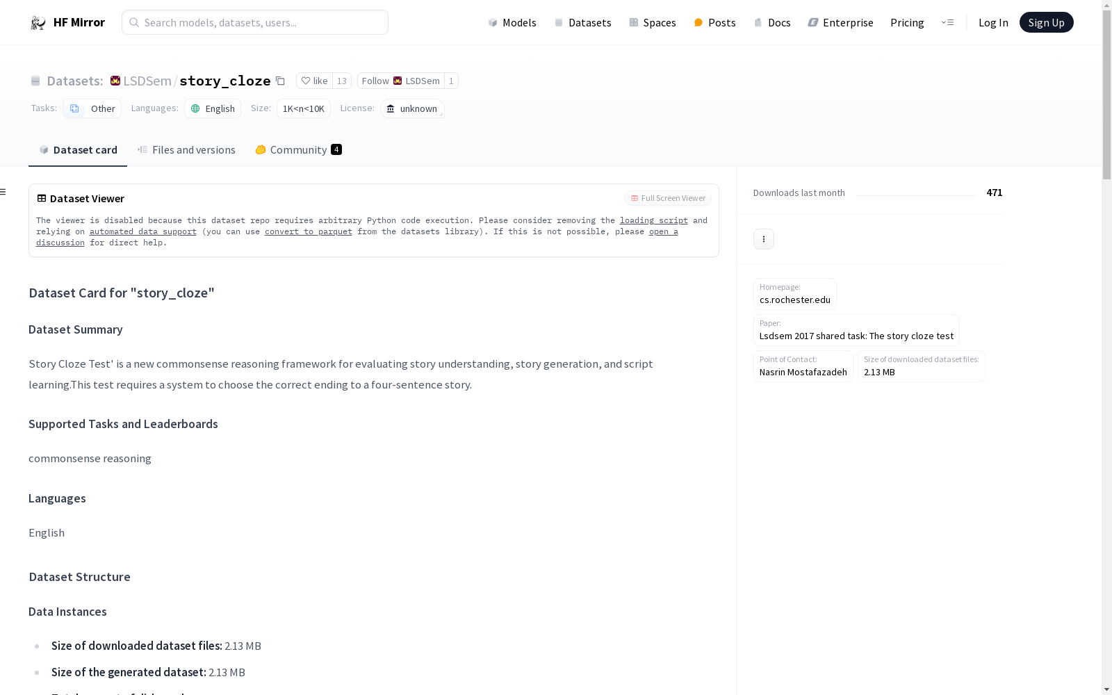Follow the loading script link
Viewport: 1112px width, 695px height.
pyautogui.click(x=654, y=220)
